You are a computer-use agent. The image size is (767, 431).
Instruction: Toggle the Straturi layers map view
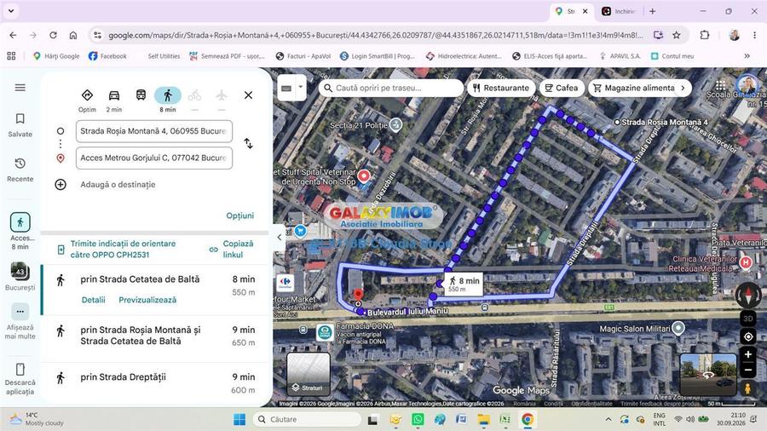[x=309, y=374]
